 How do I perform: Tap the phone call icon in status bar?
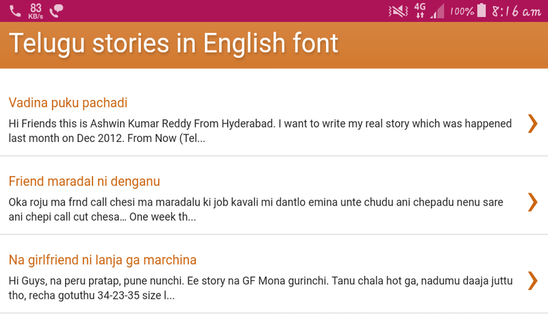(15, 11)
